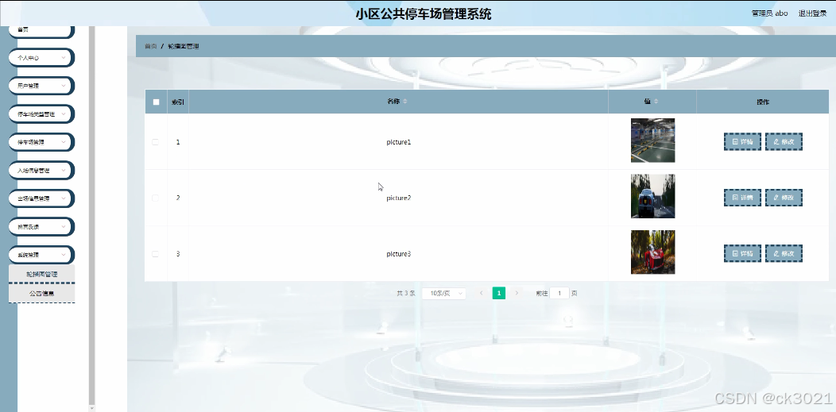Screen dimensions: 836x412
Task: Open 详情 for the picture2 row
Action: click(742, 198)
